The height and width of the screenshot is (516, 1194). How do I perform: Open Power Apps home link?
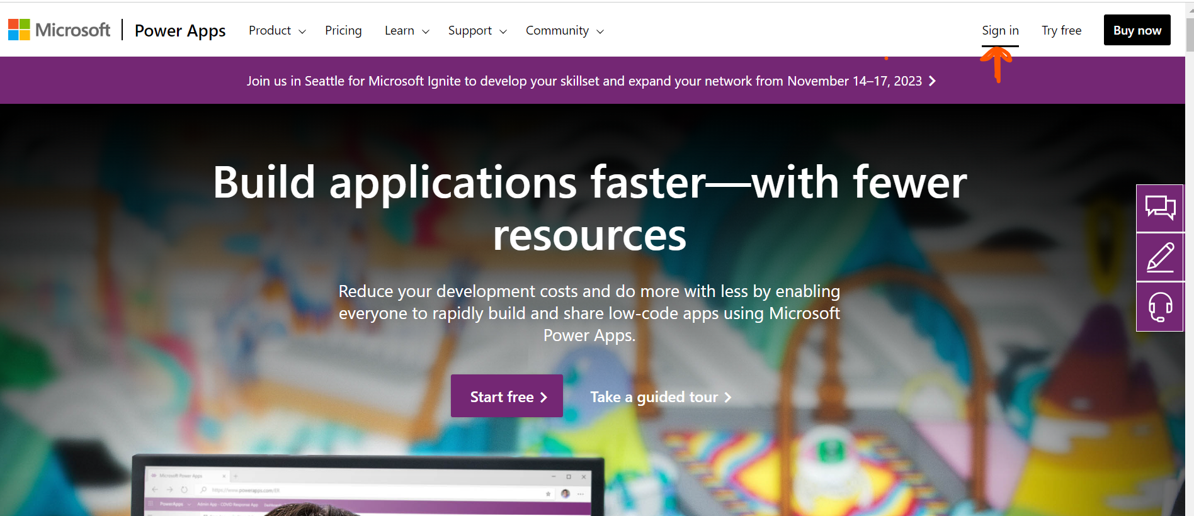(180, 30)
